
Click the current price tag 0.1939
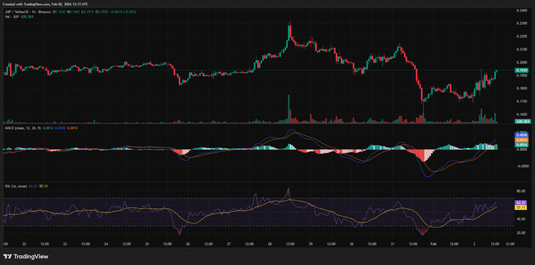tap(522, 70)
